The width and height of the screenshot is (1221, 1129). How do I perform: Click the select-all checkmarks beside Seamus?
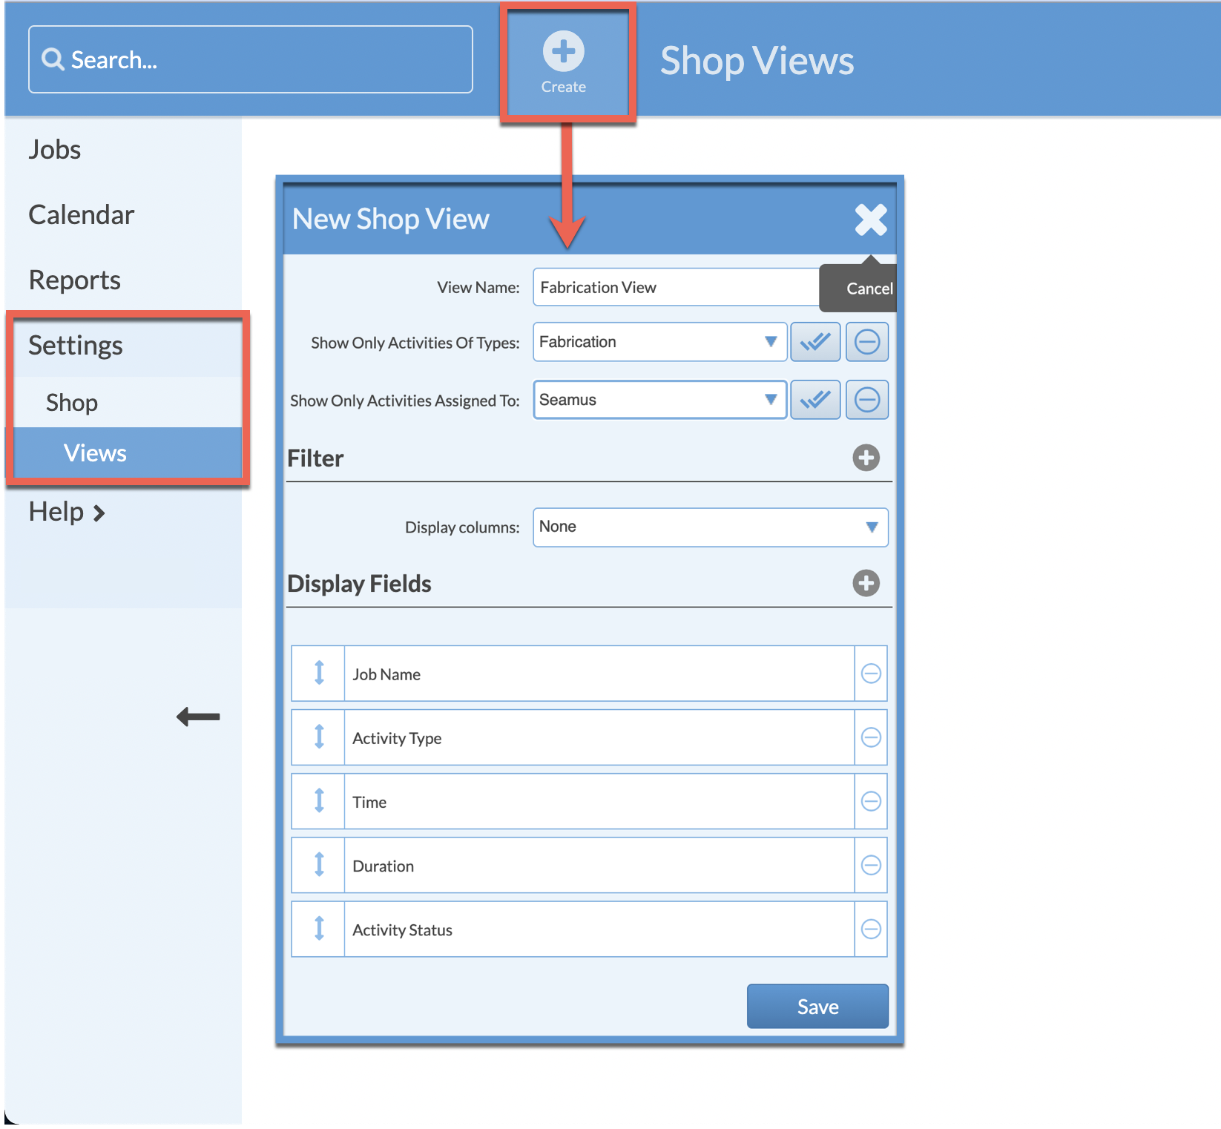[814, 400]
